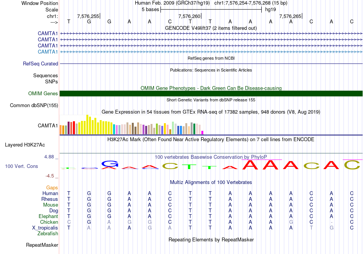Click the 7,576,260 ruler position marker
This screenshot has width=363, height=254.
point(189,16)
